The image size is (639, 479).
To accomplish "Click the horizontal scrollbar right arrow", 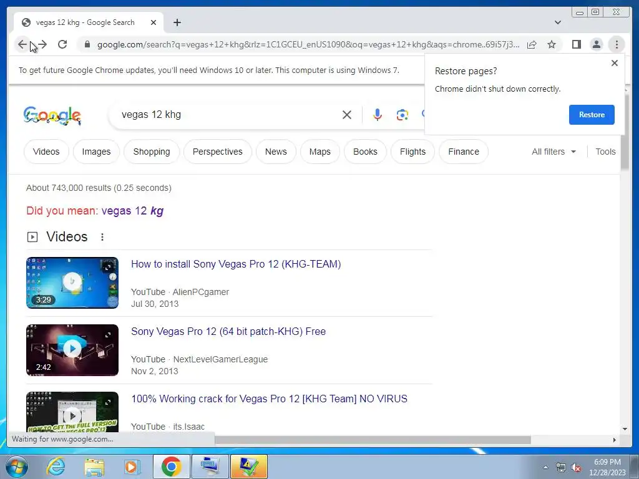I will pyautogui.click(x=615, y=440).
